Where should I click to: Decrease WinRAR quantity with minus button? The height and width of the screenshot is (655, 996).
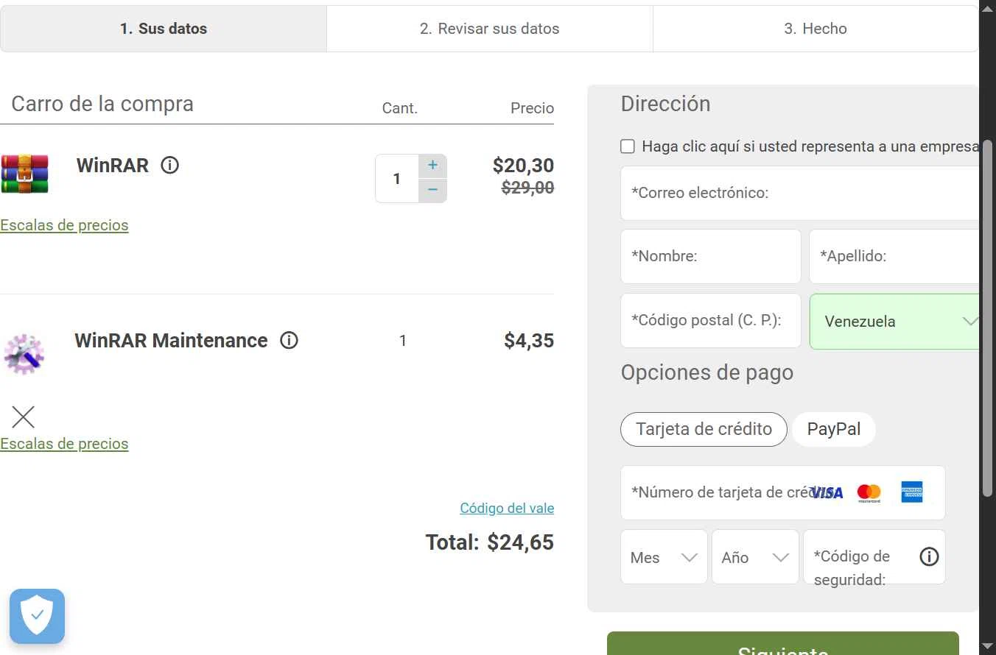click(x=432, y=190)
